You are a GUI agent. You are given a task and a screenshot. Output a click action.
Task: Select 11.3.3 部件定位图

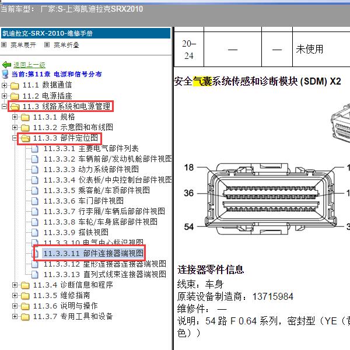[x=65, y=138]
